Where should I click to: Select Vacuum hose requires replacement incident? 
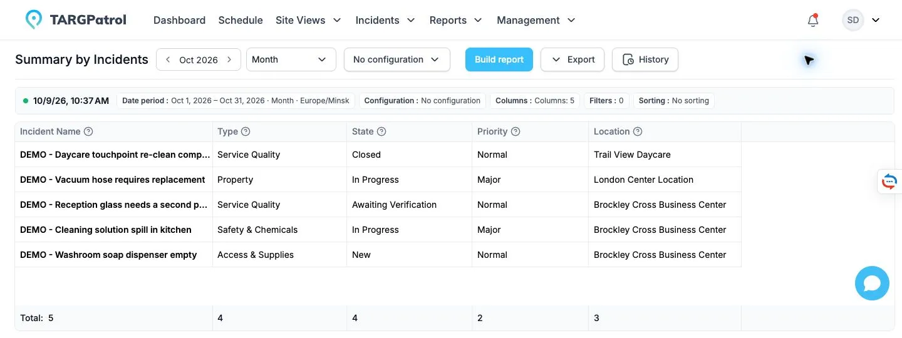pos(113,180)
